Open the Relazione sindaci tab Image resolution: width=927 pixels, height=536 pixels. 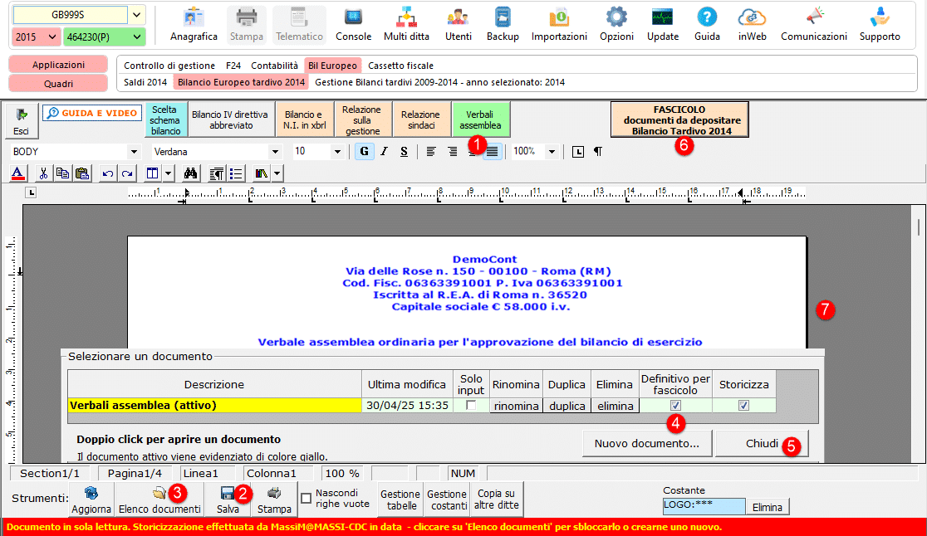point(420,119)
